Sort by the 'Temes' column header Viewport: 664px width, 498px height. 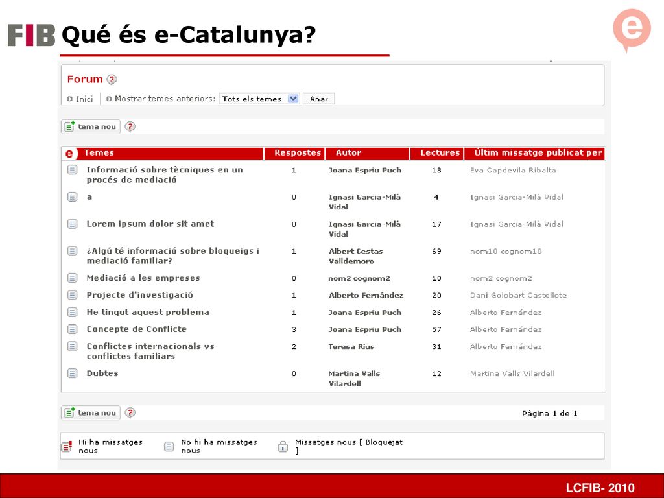[x=99, y=153]
